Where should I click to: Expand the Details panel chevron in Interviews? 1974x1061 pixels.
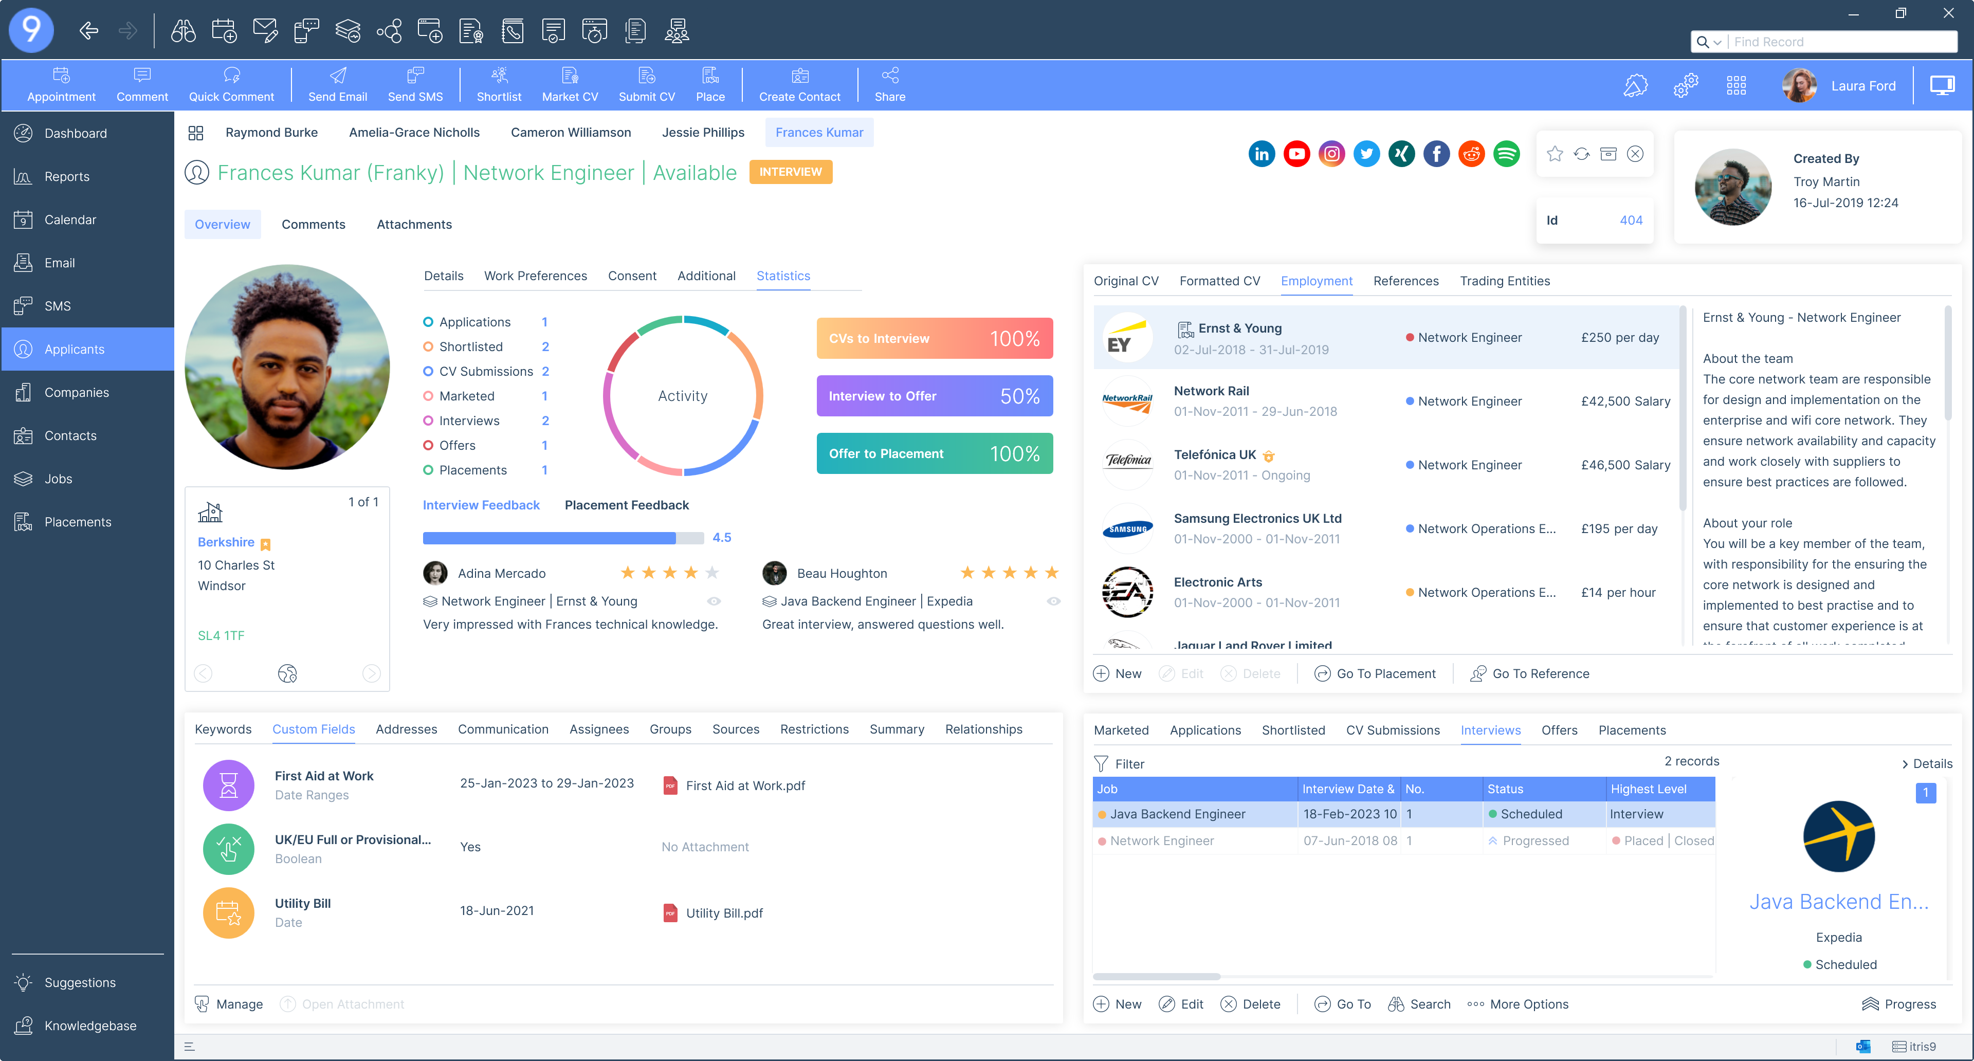[x=1905, y=764]
